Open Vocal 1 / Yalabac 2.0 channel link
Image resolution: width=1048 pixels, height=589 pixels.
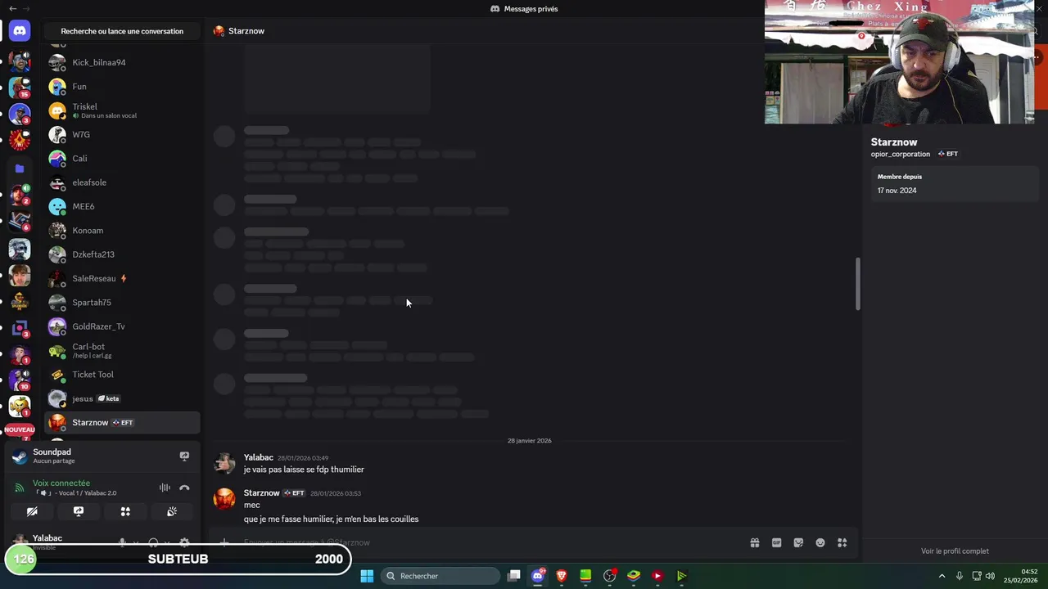(75, 493)
